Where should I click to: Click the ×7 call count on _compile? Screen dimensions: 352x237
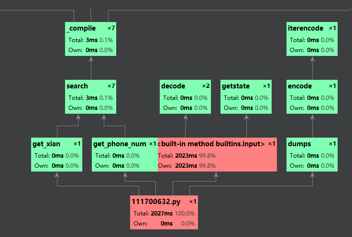(111, 29)
